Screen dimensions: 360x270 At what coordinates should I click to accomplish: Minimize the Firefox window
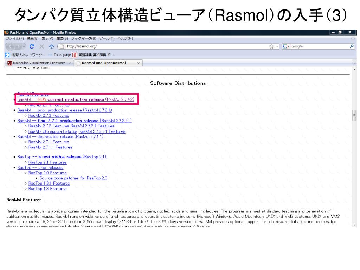(x=333, y=32)
